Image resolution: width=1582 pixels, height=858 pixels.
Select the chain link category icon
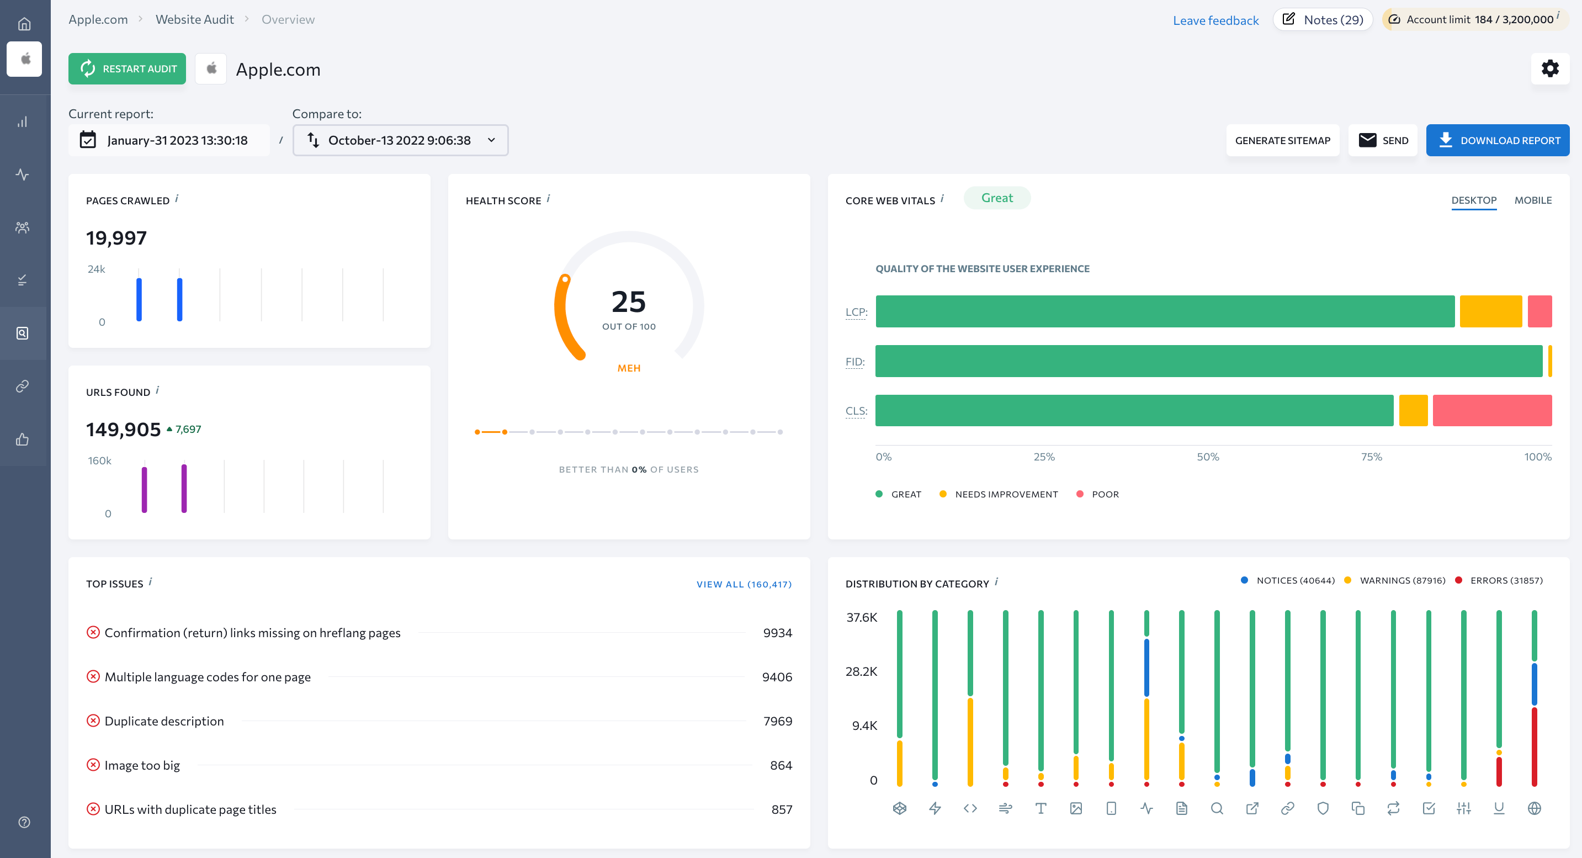[x=1287, y=808]
